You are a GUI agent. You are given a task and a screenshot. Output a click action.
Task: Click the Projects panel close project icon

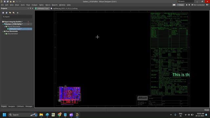coord(13,13)
